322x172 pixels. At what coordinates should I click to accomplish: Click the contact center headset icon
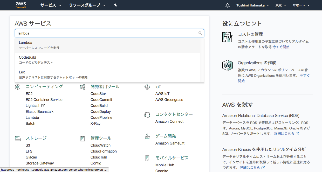[147, 115]
